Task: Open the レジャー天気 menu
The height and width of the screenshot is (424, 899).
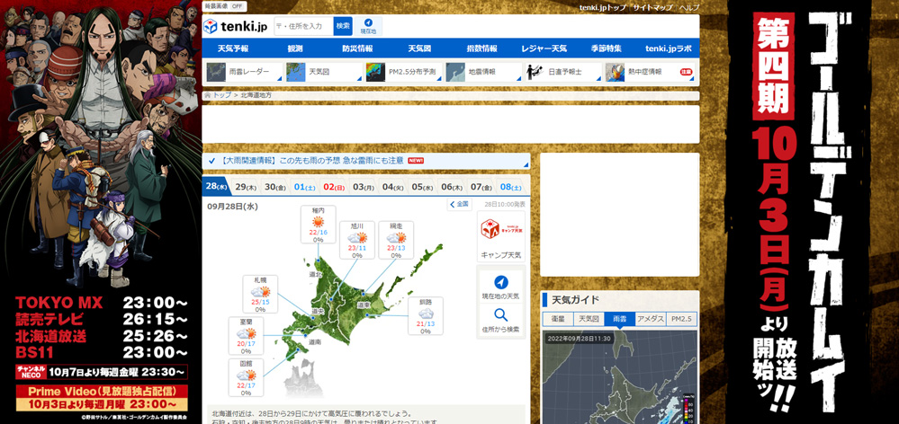Action: tap(544, 49)
